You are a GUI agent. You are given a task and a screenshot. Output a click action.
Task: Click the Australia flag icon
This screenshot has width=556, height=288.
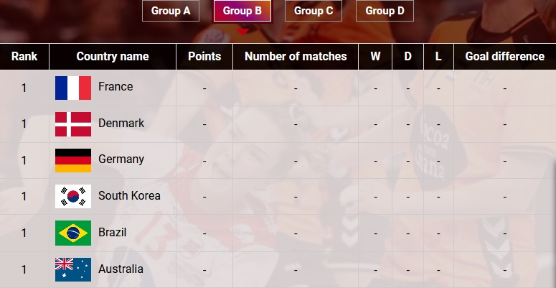(x=73, y=269)
